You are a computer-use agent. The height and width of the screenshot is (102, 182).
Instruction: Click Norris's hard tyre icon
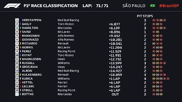pos(157,47)
